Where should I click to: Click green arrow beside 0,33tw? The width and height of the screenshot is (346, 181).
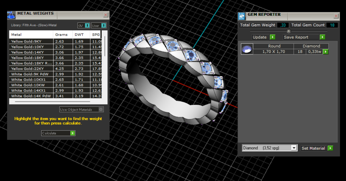tap(326, 52)
